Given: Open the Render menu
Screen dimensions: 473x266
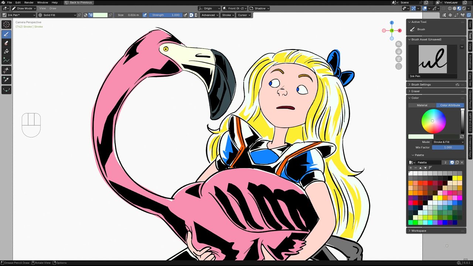Looking at the screenshot, I should (29, 3).
